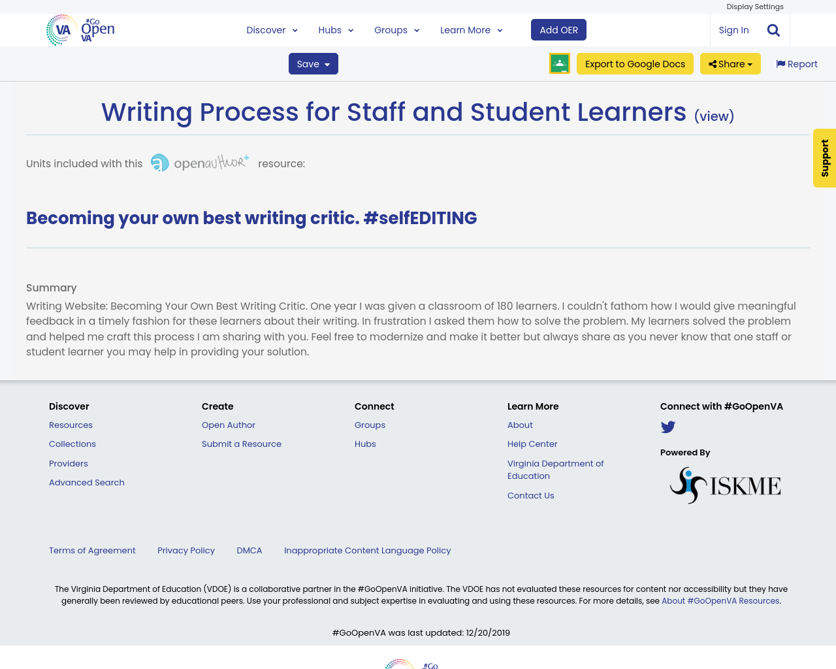836x669 pixels.
Task: Open the Advanced Search link
Action: [x=86, y=481]
